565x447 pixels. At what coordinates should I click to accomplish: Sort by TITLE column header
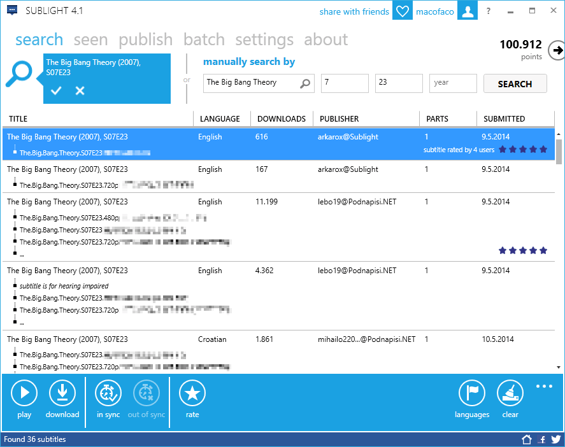[x=98, y=119]
